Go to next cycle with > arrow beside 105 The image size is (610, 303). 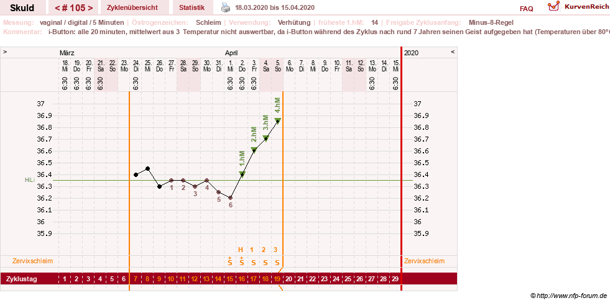(x=90, y=8)
